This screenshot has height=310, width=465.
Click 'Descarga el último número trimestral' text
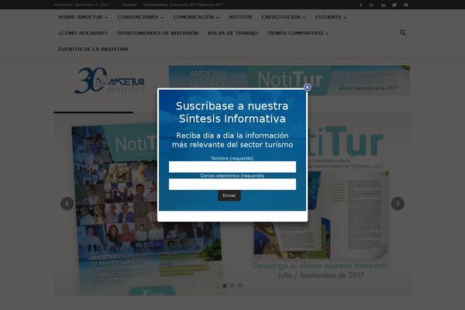tap(320, 266)
